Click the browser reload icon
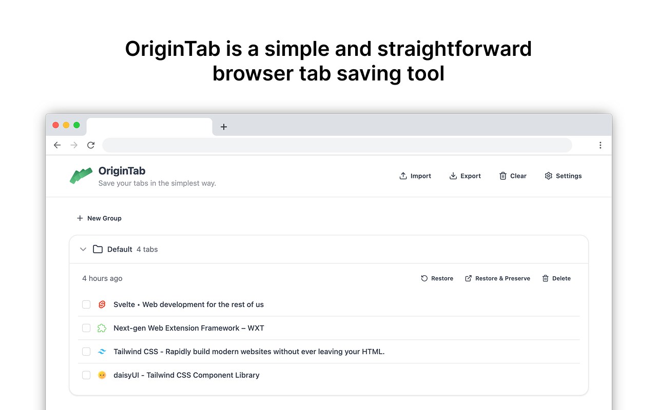657x410 pixels. click(91, 145)
